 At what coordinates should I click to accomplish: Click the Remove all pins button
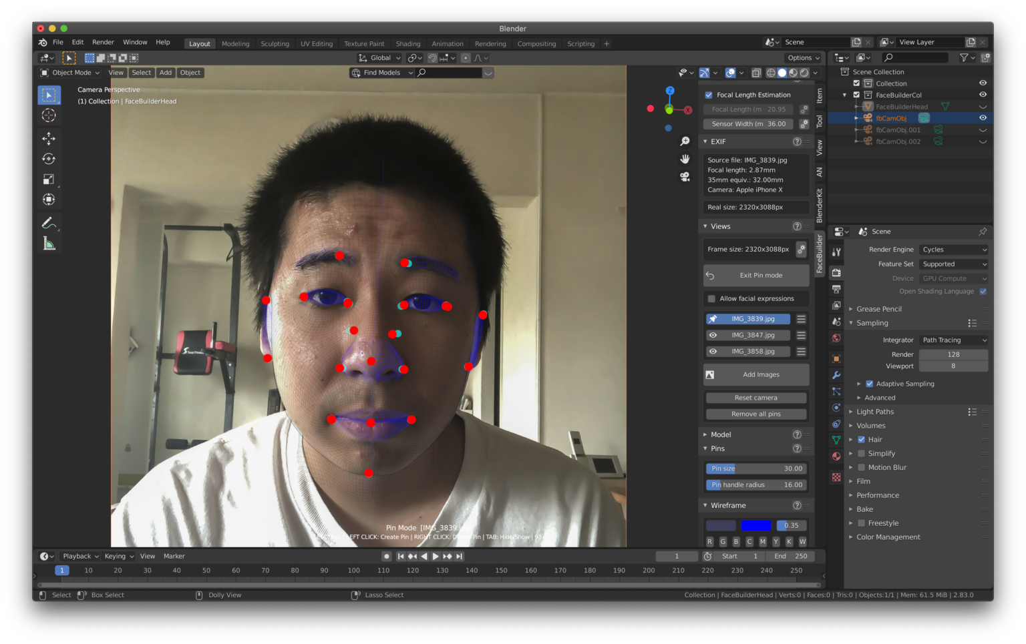coord(755,413)
